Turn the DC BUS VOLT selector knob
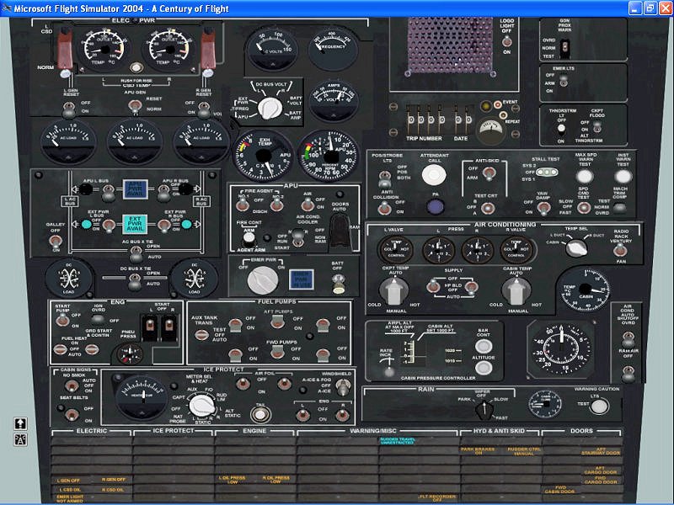Image resolution: width=674 pixels, height=505 pixels. click(x=270, y=108)
